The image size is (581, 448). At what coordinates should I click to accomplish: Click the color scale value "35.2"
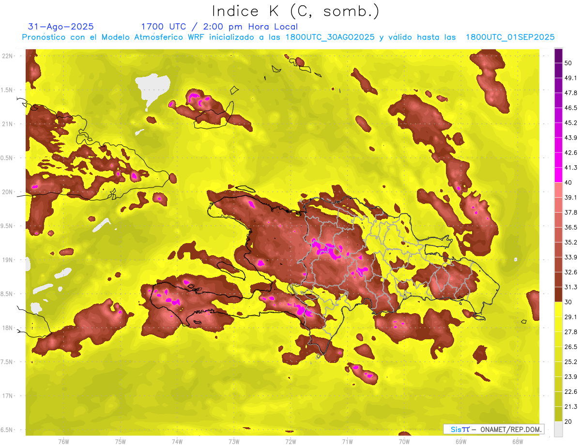(571, 242)
